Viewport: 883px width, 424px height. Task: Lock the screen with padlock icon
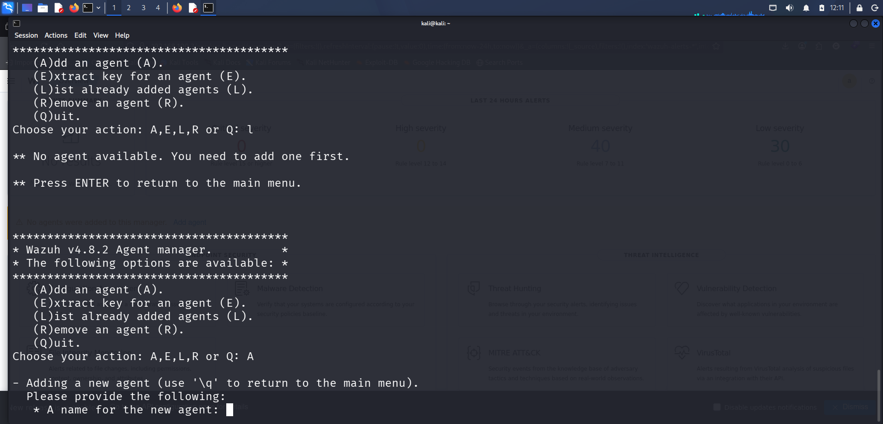tap(860, 8)
